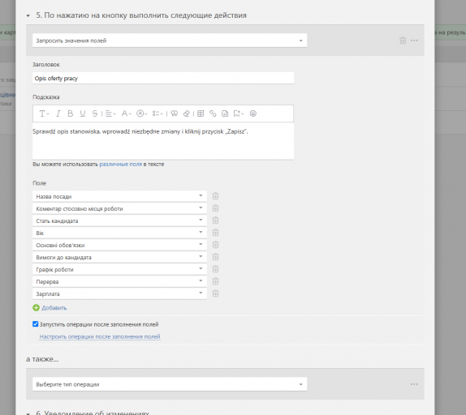Open the 'различные поля' link
The image size is (466, 415).
tap(121, 164)
